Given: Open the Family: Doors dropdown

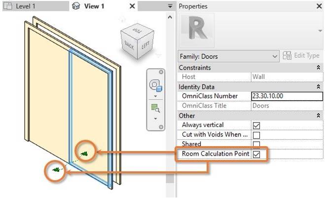Looking at the screenshot, I should [x=228, y=56].
